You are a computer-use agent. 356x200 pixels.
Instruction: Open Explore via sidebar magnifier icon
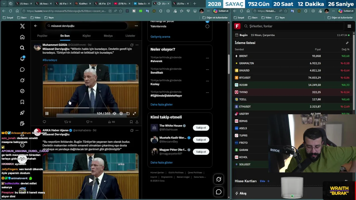click(x=22, y=48)
